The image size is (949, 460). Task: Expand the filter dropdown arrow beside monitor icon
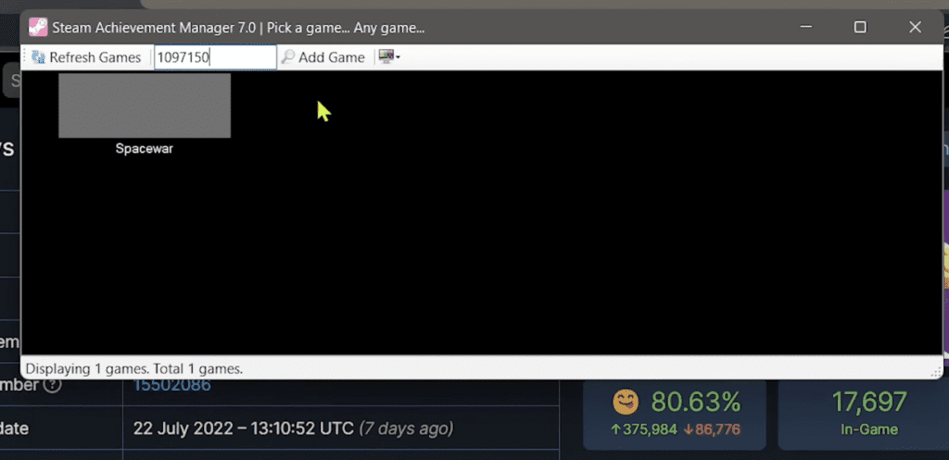398,58
